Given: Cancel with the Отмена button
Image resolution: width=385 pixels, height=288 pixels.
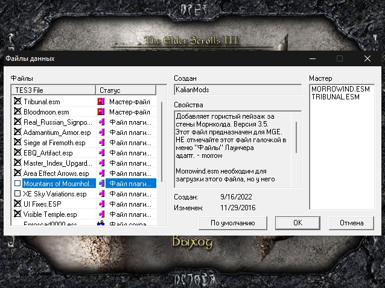Looking at the screenshot, I should [x=351, y=223].
